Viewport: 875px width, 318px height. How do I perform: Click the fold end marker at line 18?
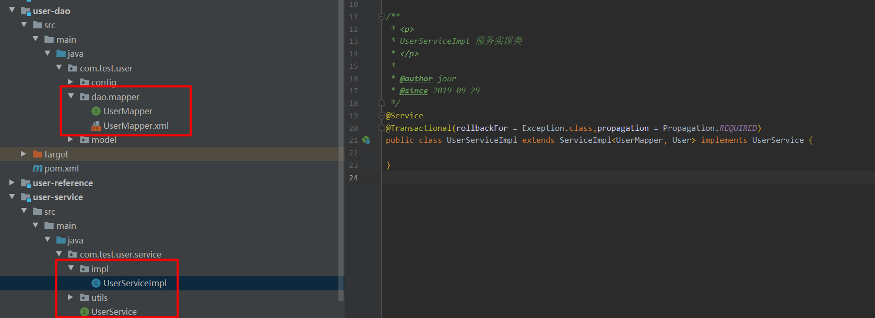[382, 103]
